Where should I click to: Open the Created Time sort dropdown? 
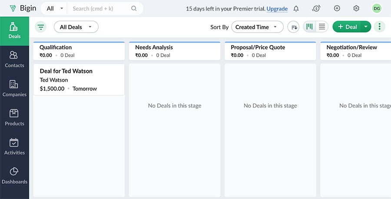tap(257, 27)
